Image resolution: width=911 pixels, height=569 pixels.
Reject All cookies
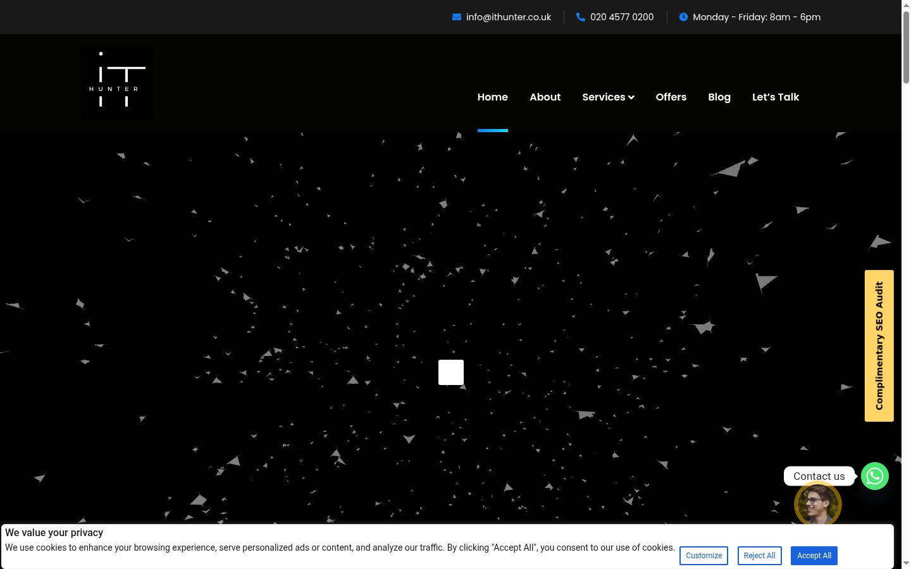coord(759,556)
